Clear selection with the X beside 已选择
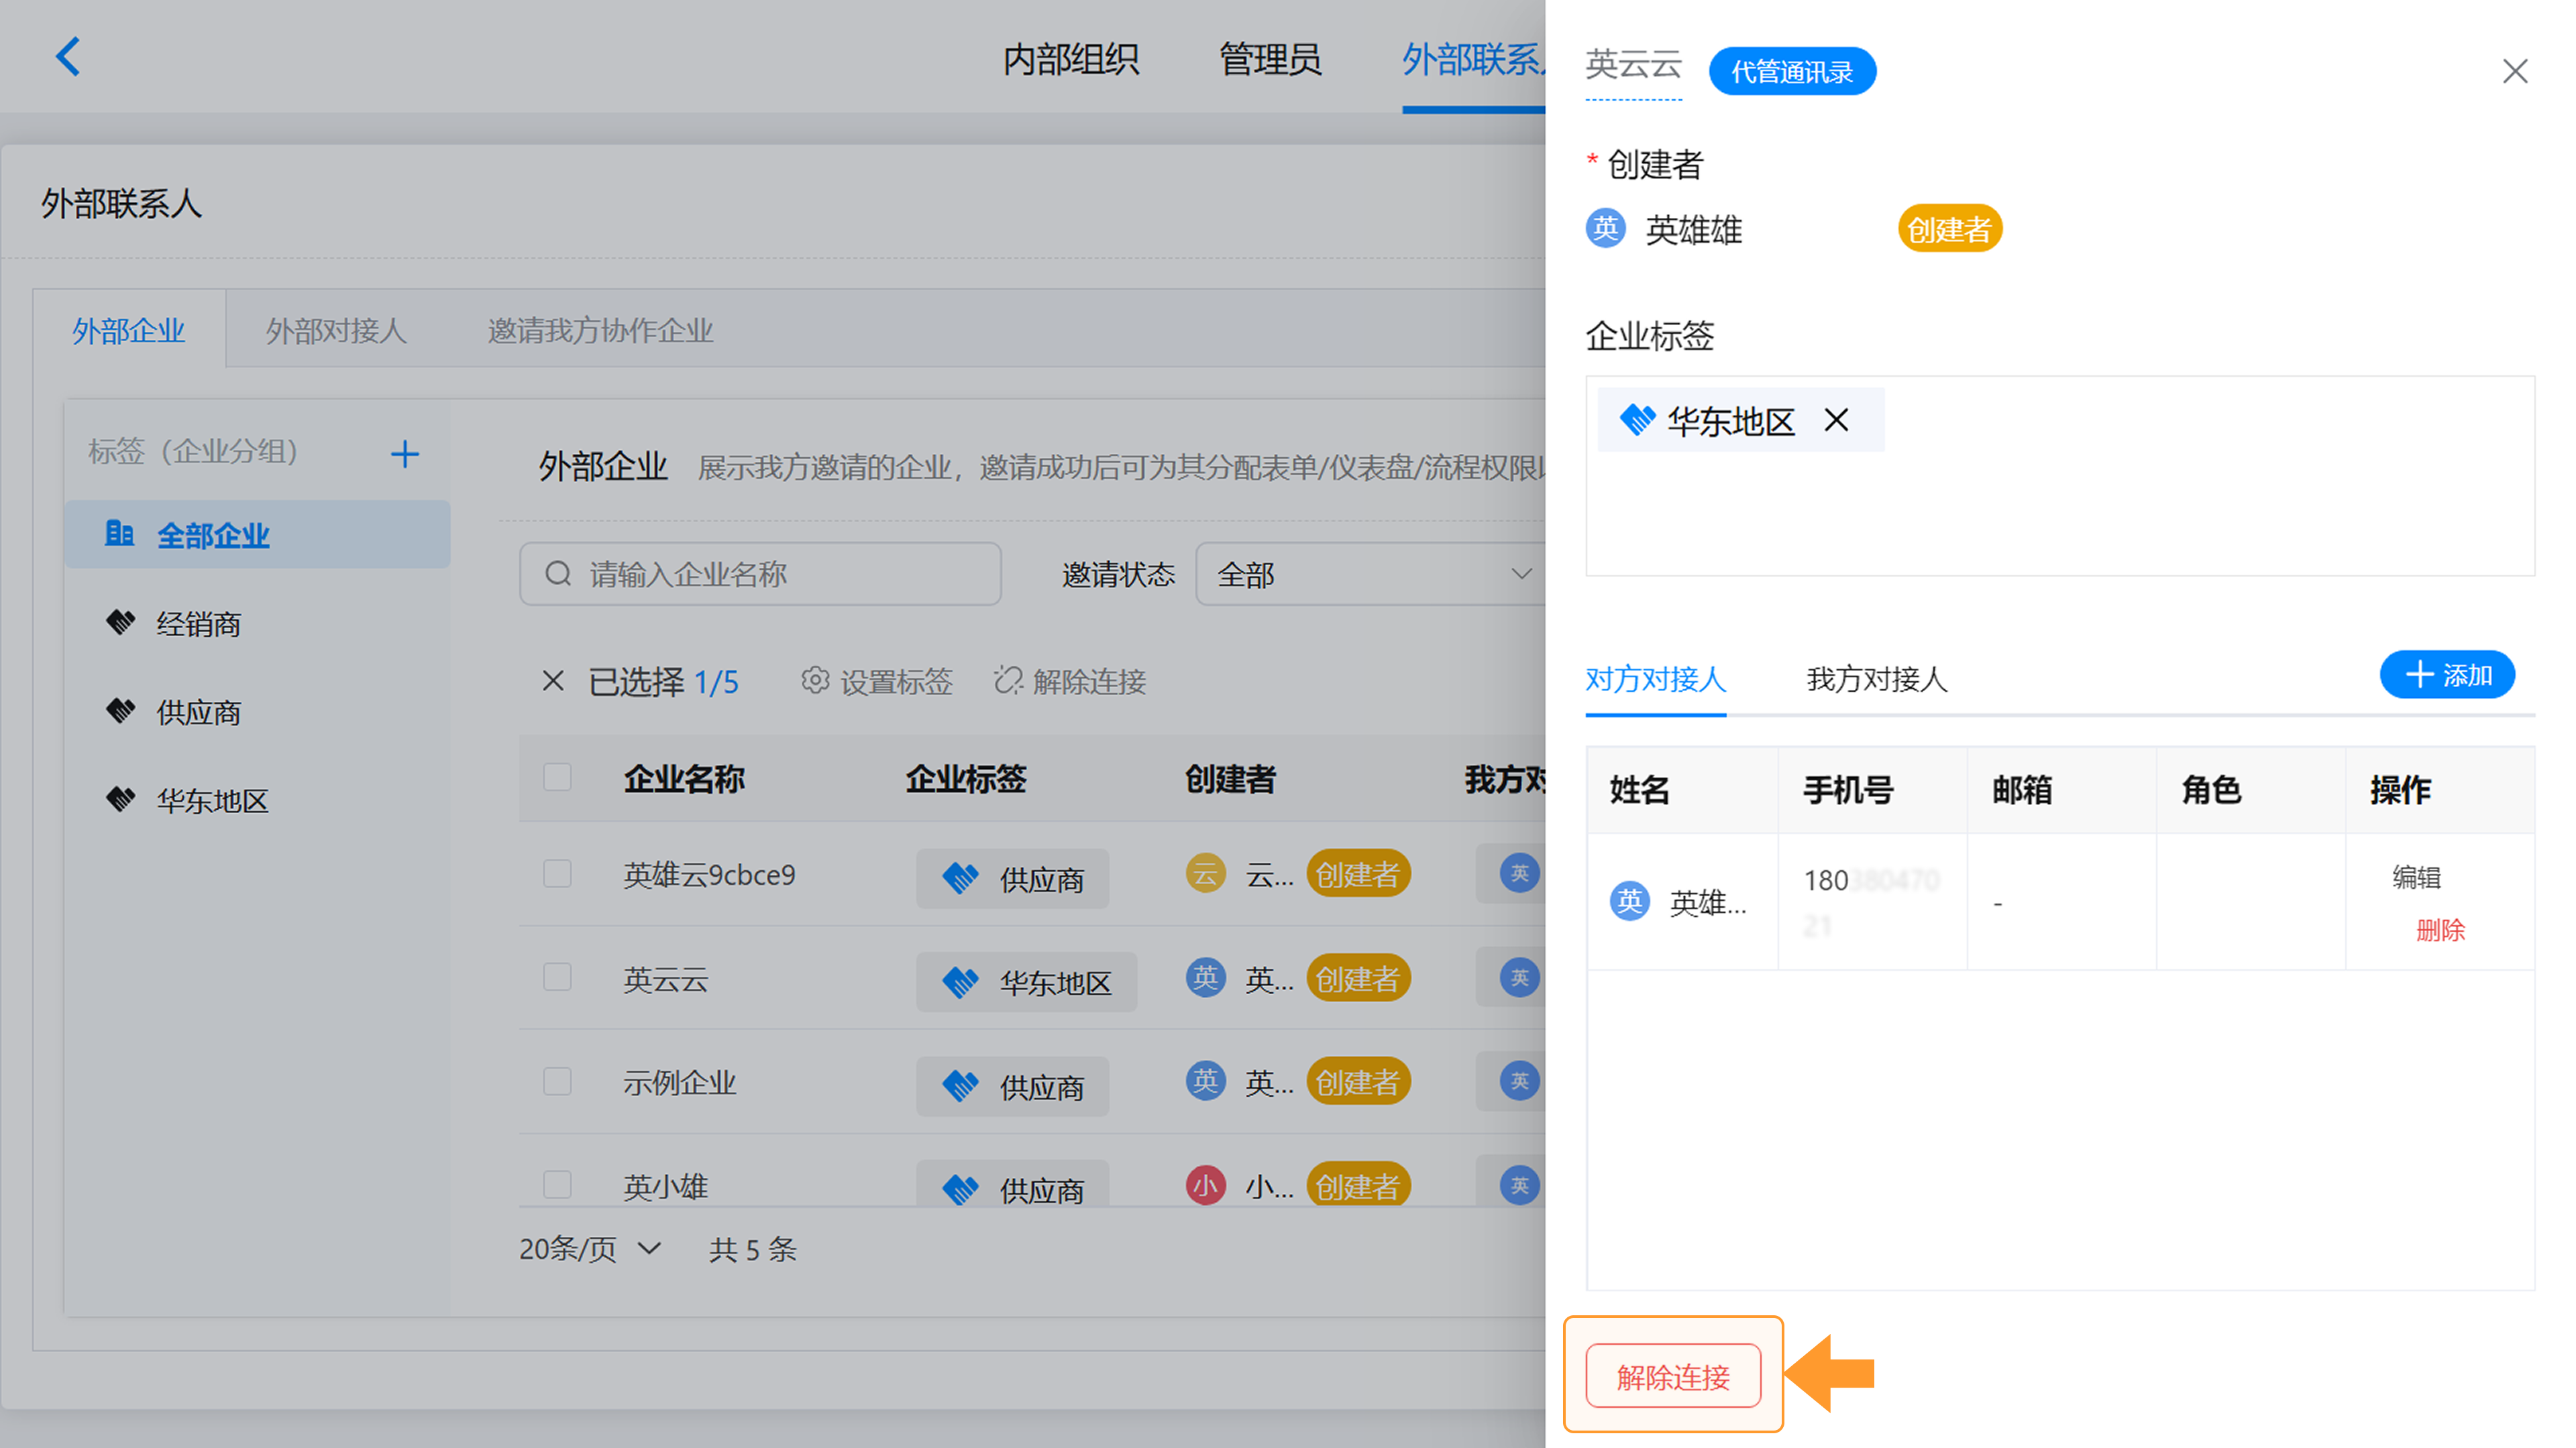 pyautogui.click(x=553, y=682)
